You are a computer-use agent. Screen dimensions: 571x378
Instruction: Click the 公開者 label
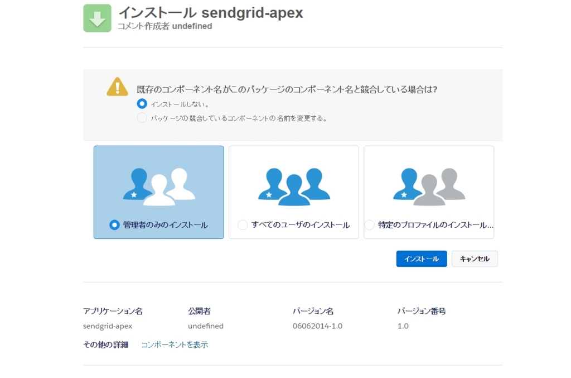(199, 311)
